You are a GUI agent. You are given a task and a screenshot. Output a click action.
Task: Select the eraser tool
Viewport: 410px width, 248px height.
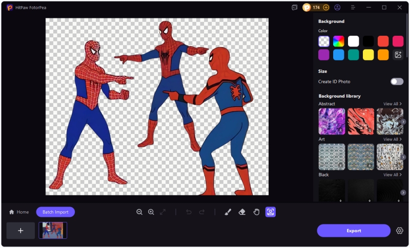pyautogui.click(x=242, y=212)
